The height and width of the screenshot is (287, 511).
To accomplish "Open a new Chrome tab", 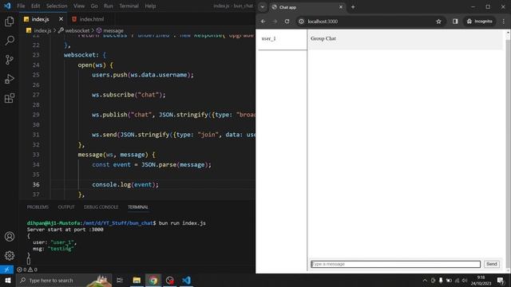I will click(x=353, y=7).
